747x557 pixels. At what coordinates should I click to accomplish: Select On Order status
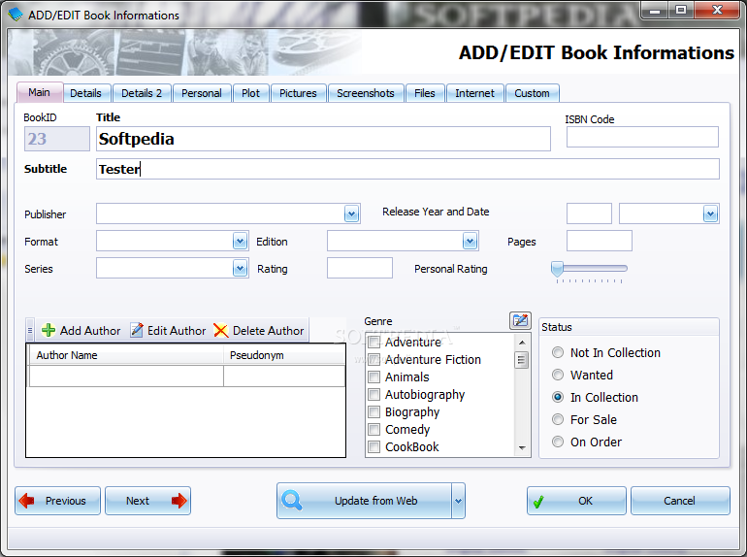pos(558,442)
